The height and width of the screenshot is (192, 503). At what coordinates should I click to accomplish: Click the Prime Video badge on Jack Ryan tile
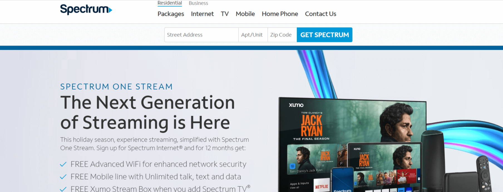point(292,166)
